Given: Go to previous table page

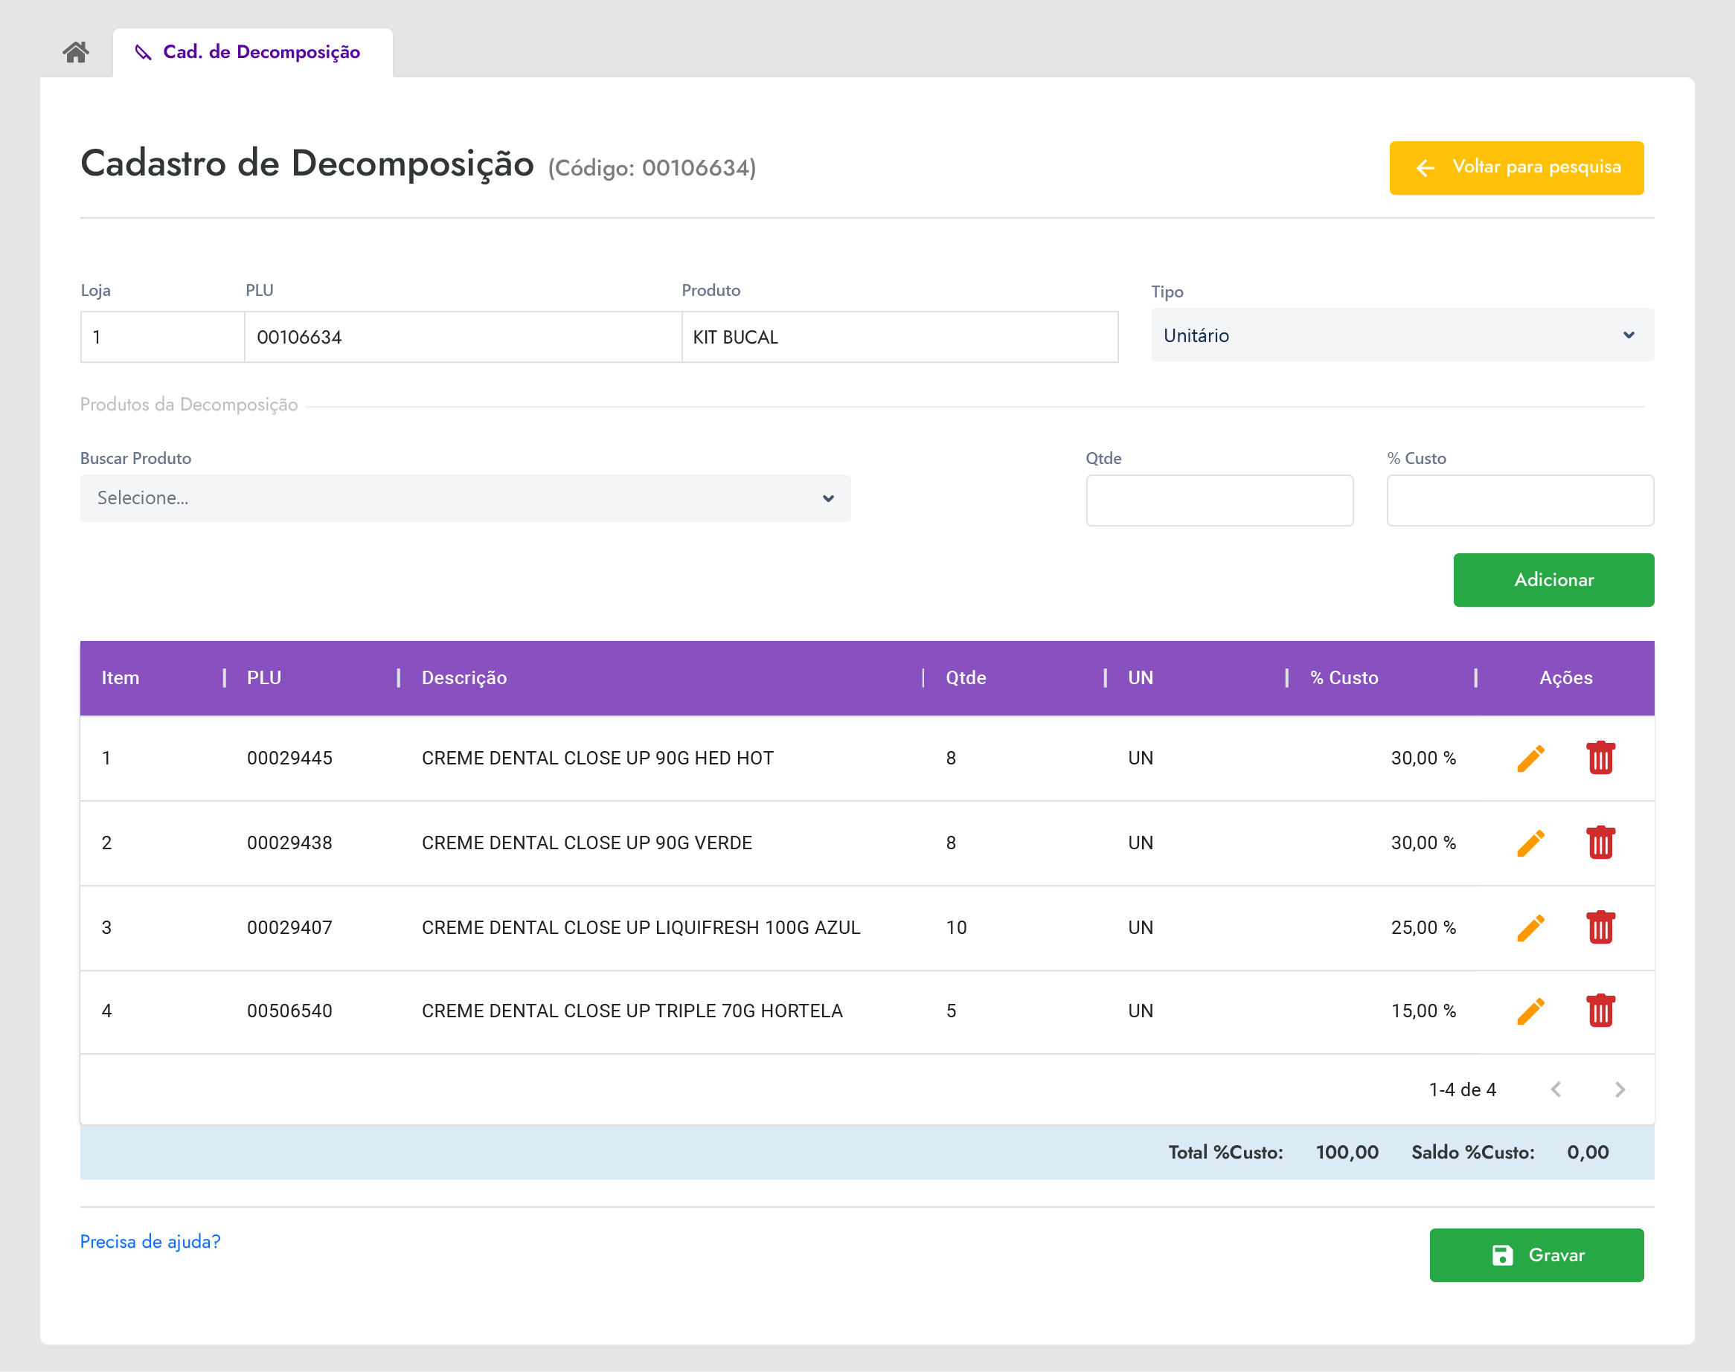Looking at the screenshot, I should pos(1556,1089).
